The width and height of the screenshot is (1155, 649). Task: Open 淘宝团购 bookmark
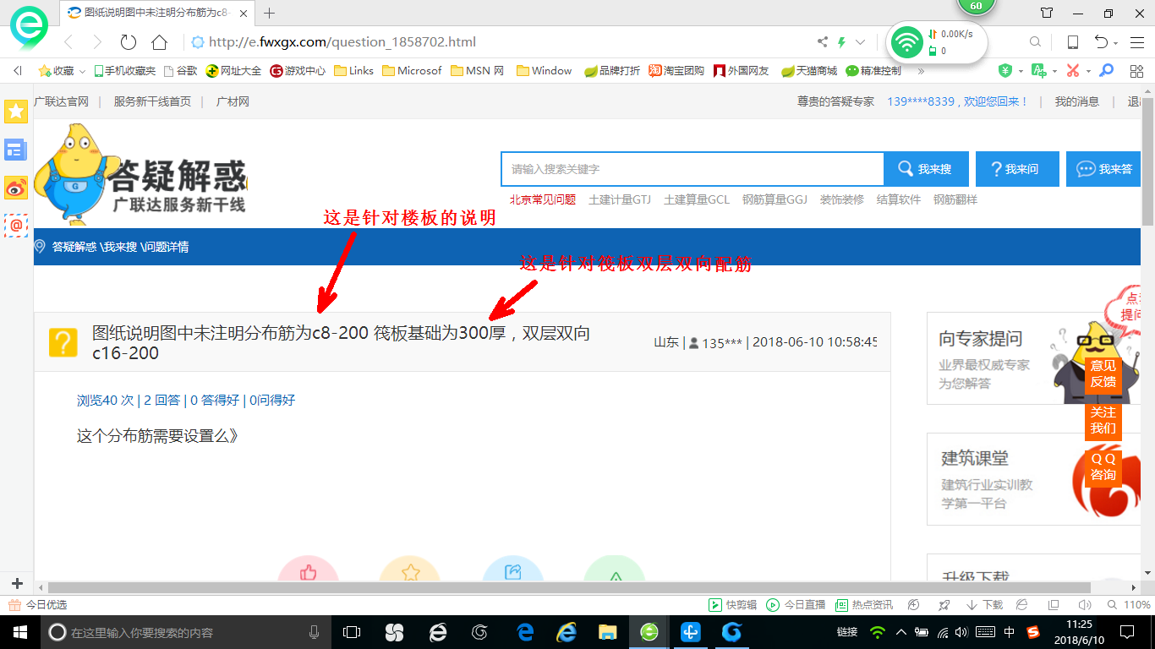tap(676, 71)
